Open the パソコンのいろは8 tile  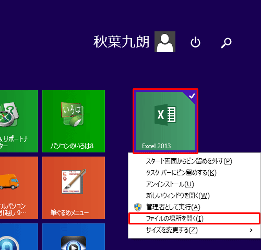74,121
